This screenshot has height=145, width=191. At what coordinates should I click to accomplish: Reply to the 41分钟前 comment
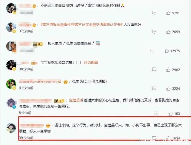(x=154, y=89)
